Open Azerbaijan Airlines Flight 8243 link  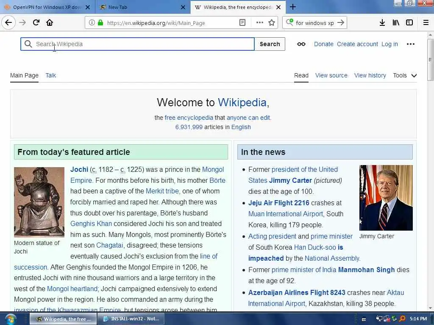click(x=297, y=292)
